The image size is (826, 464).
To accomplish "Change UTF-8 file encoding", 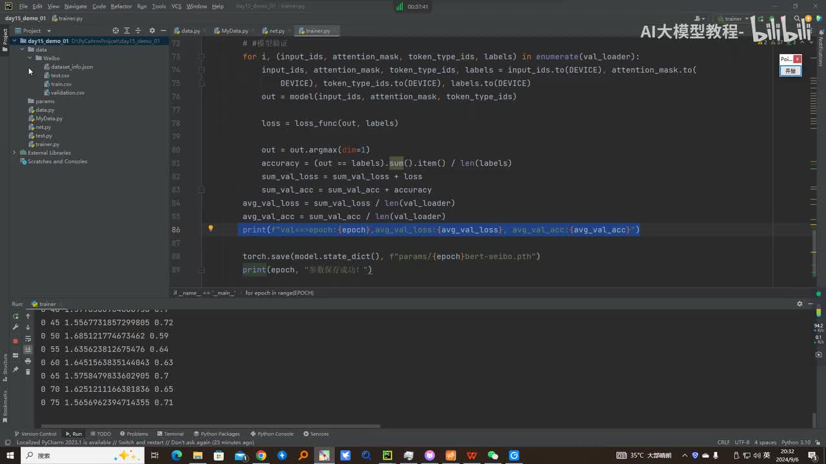I will [741, 443].
